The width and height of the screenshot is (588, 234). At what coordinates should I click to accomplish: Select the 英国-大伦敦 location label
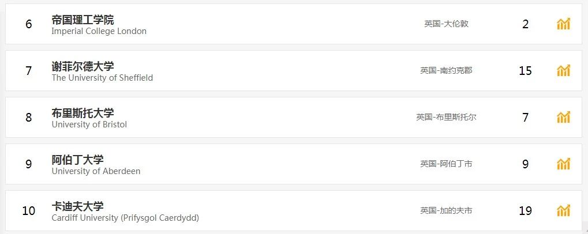point(446,24)
